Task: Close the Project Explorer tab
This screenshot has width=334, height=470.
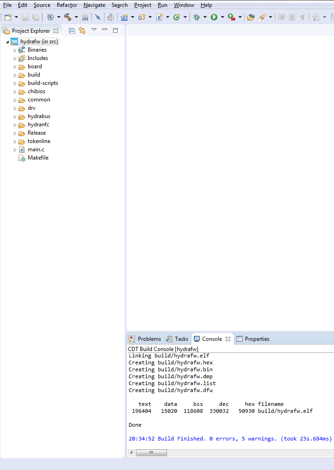Action: [56, 31]
